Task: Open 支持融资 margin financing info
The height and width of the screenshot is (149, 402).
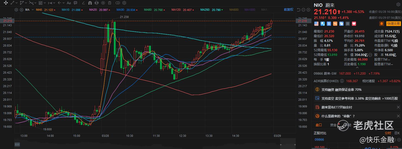Action: pos(357,89)
